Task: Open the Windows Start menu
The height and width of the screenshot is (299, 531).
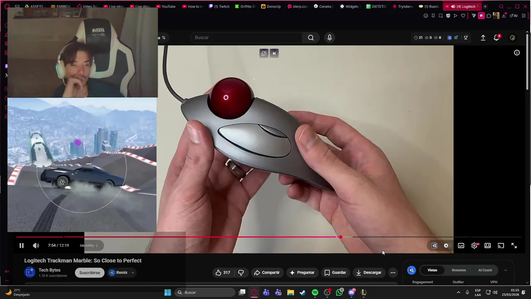Action: (168, 292)
